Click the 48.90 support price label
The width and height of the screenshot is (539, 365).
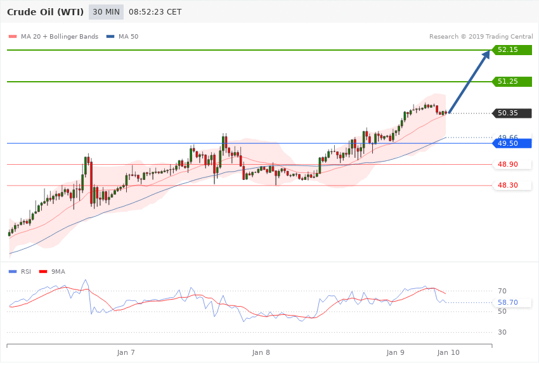tap(512, 165)
